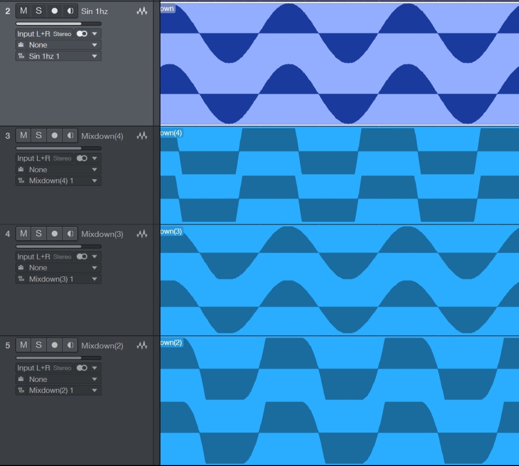Solo the Sin 1hz track
The image size is (519, 466).
point(38,11)
